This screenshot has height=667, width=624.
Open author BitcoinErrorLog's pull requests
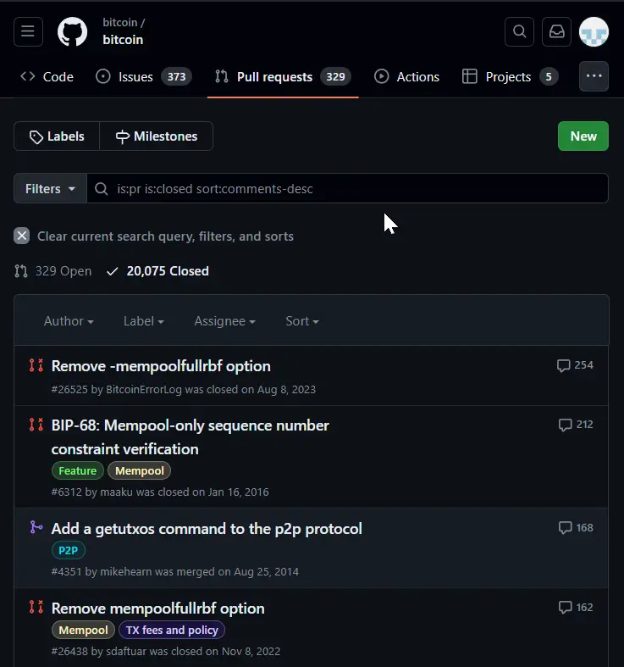[144, 390]
